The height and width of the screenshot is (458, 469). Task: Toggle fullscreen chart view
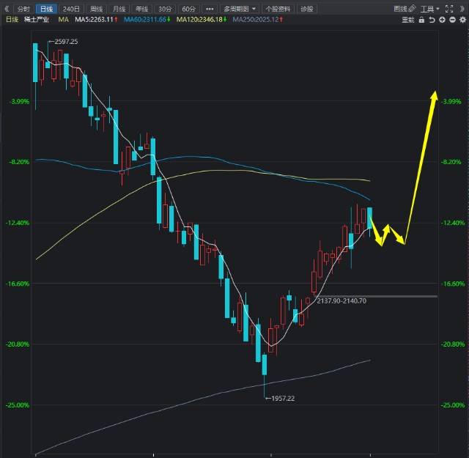point(449,9)
